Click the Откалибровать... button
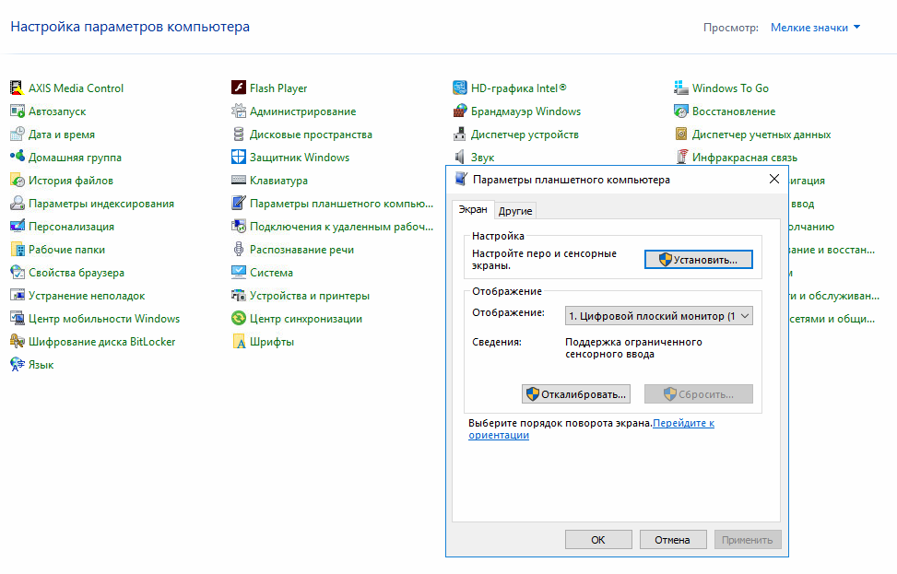897x574 pixels. point(576,394)
